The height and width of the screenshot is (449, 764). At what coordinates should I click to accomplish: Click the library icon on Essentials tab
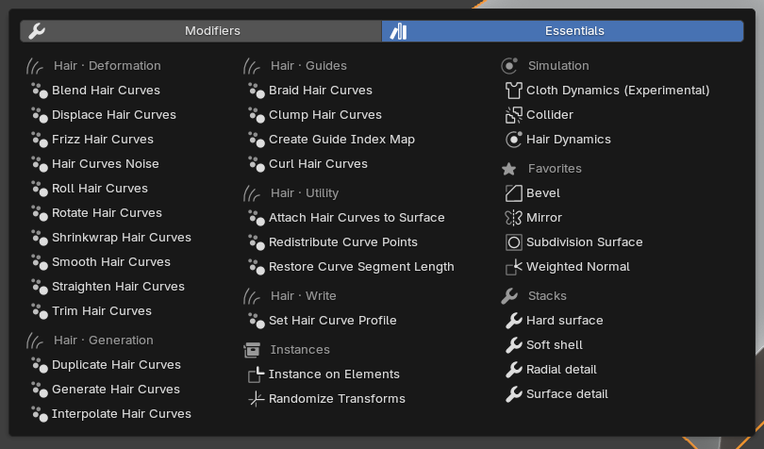(398, 31)
